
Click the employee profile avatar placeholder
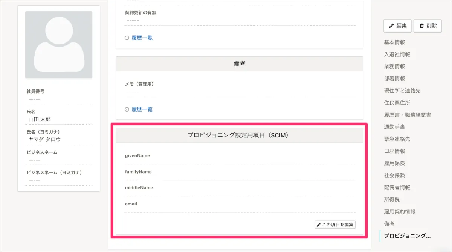tap(59, 45)
